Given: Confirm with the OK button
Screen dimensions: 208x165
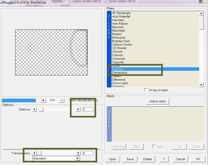Looking at the screenshot, I should click(198, 159).
